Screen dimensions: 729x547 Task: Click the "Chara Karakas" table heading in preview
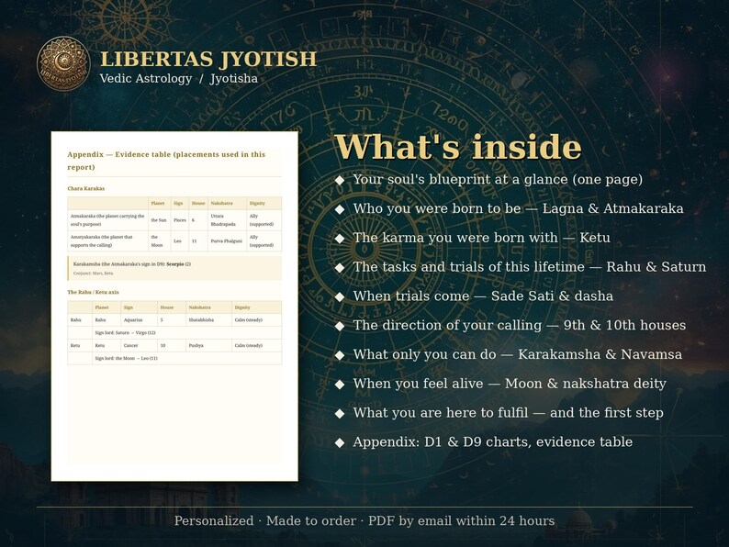point(86,189)
